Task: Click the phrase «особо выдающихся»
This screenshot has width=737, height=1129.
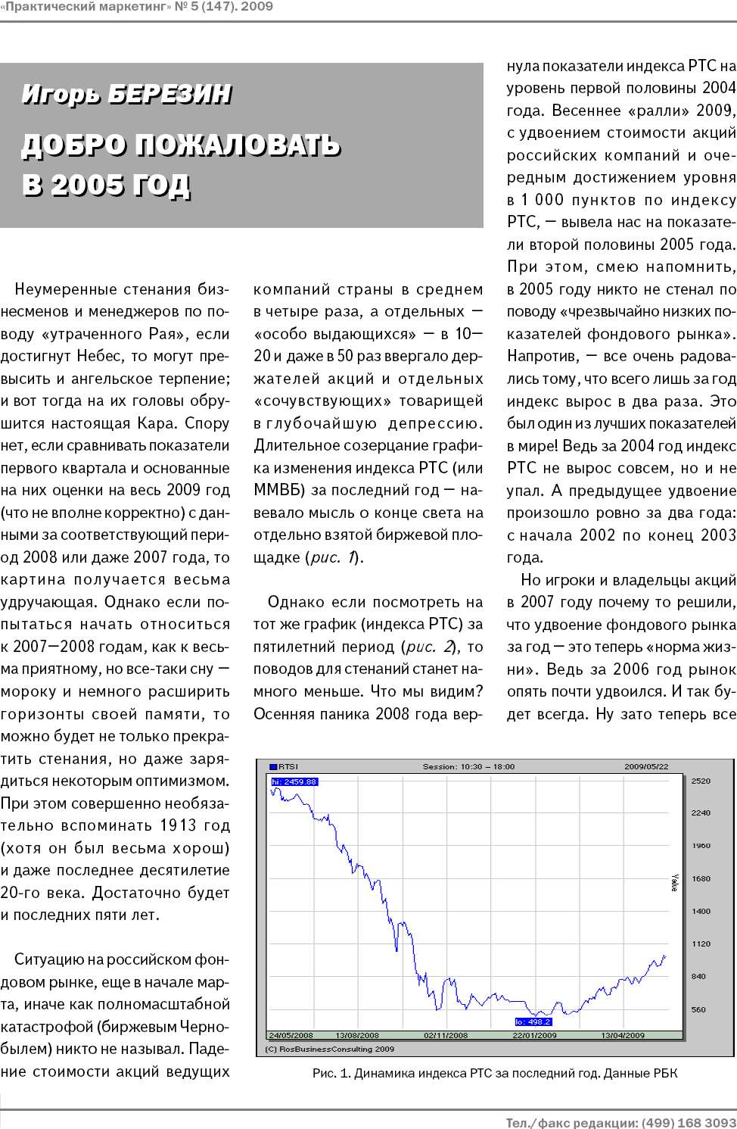Action: click(x=334, y=334)
